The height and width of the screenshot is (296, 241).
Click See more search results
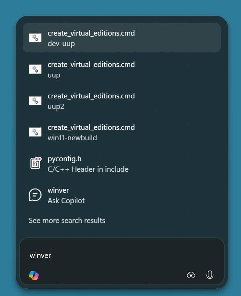click(x=67, y=221)
